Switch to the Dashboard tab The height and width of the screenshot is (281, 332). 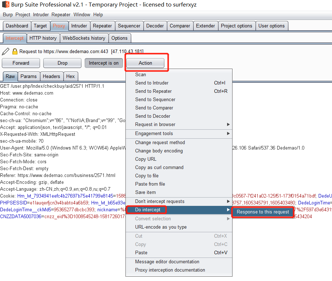(x=17, y=26)
